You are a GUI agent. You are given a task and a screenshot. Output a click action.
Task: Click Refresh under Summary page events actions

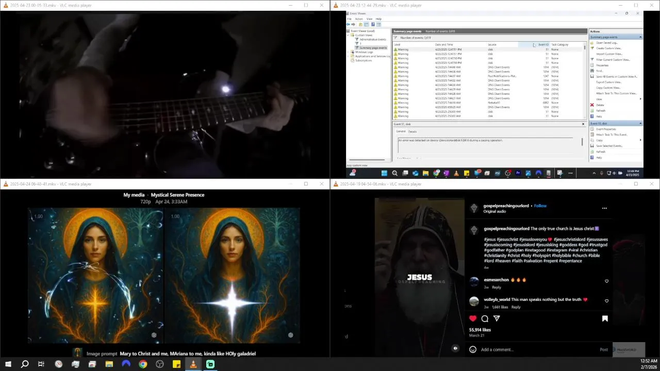tap(601, 111)
